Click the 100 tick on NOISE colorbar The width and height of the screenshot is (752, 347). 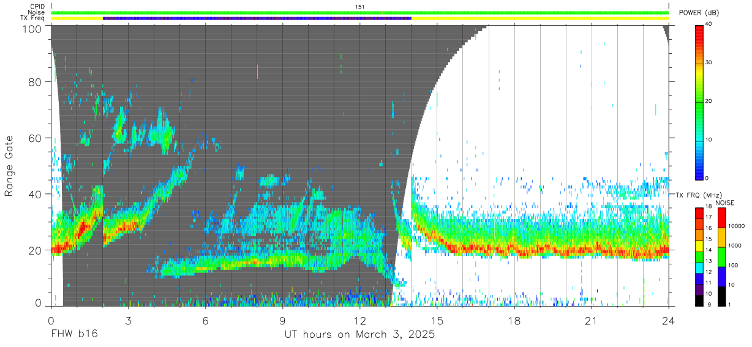click(x=734, y=266)
